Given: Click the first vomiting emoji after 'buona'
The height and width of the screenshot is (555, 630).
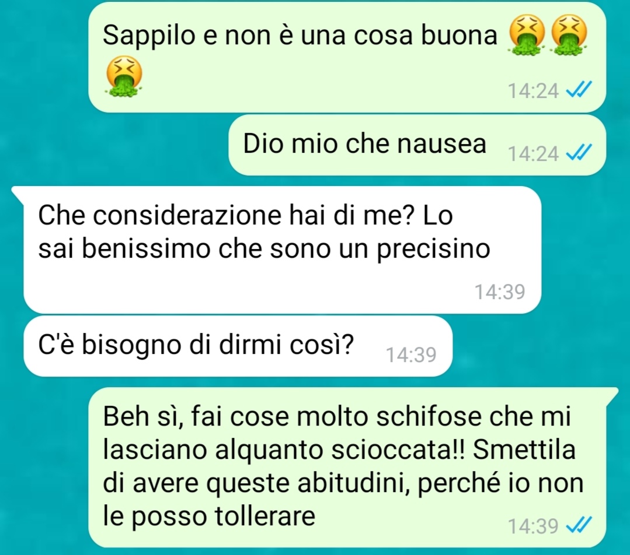Looking at the screenshot, I should (x=526, y=34).
